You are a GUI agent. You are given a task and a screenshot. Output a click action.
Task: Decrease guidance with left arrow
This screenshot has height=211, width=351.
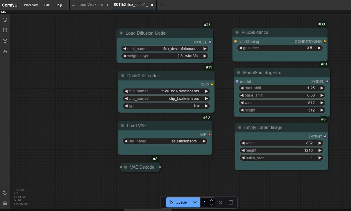(241, 48)
